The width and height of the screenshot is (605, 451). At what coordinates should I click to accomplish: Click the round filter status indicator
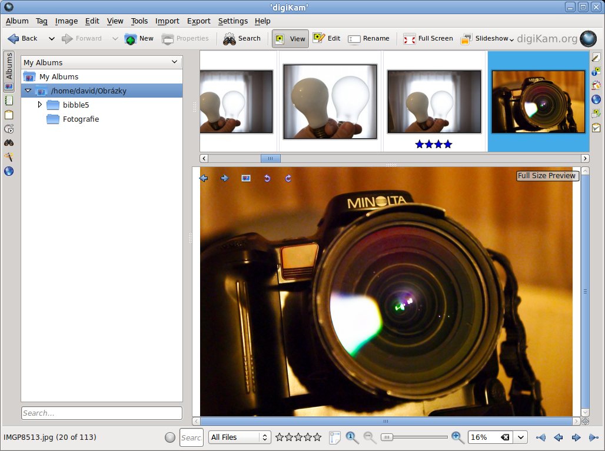pyautogui.click(x=169, y=437)
